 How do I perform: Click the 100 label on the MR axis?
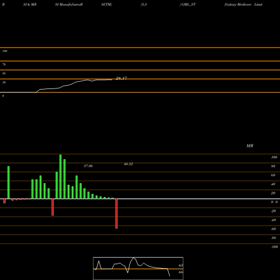click(x=274, y=157)
